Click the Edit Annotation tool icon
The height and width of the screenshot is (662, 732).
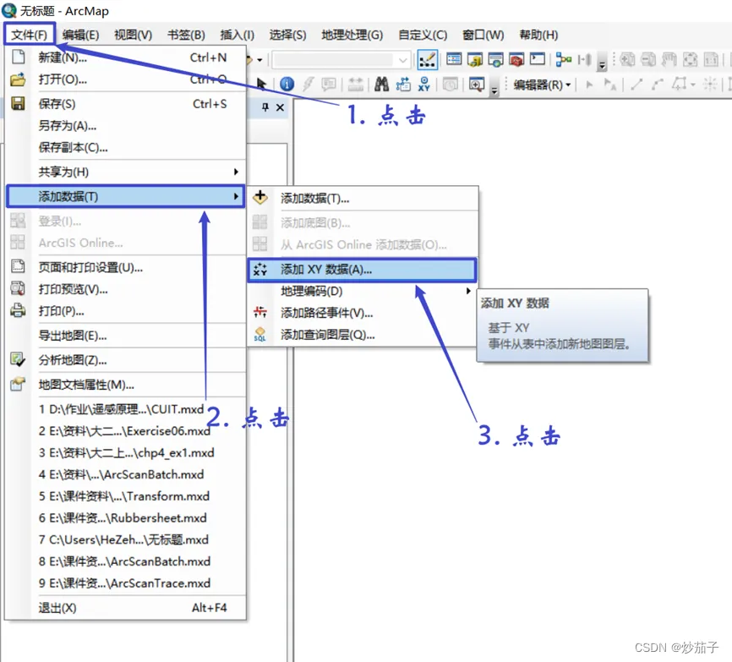[609, 85]
